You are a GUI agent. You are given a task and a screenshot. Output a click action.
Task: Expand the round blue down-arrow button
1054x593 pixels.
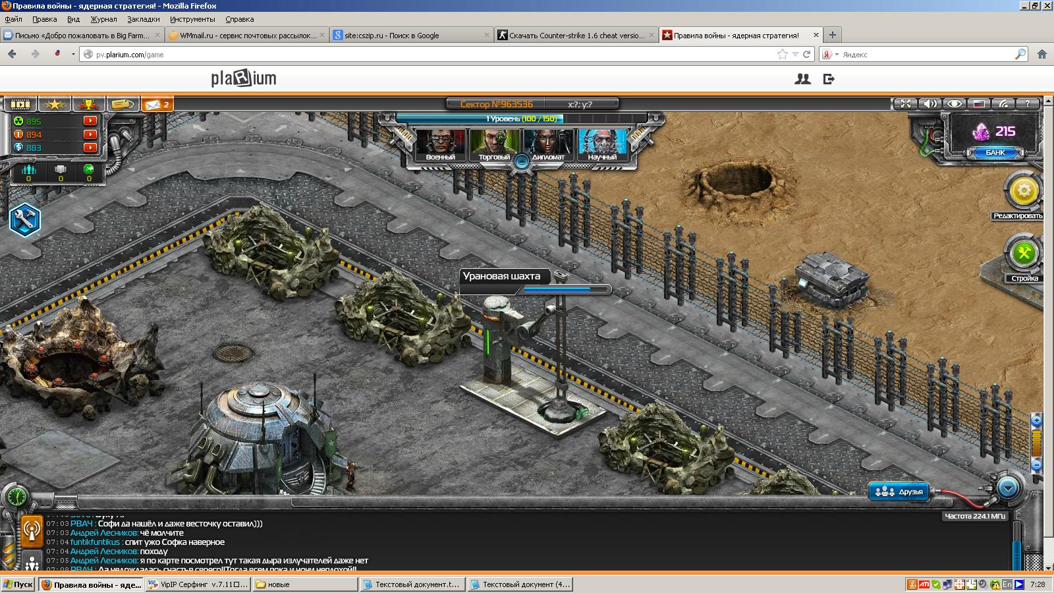(1008, 488)
